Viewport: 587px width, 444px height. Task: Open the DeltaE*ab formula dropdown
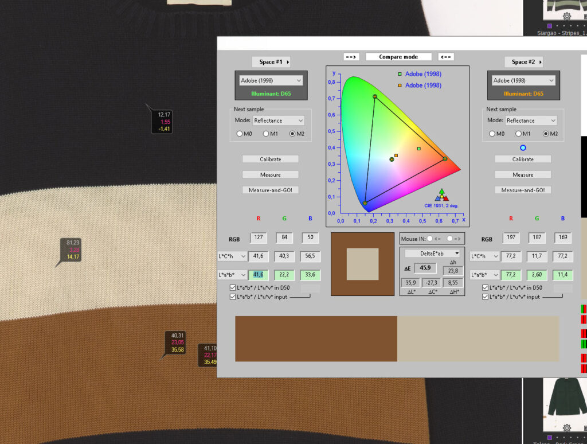[432, 253]
